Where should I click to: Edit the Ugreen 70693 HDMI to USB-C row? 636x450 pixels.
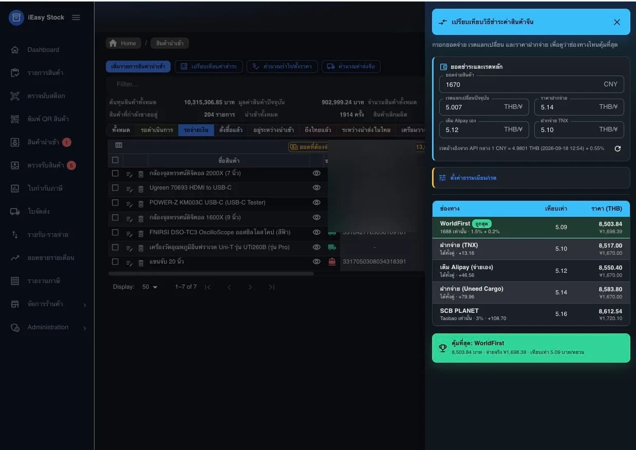(129, 189)
